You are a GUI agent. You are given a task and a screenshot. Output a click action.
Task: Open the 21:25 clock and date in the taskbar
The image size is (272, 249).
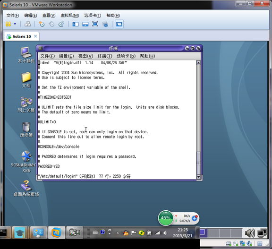coord(183,232)
